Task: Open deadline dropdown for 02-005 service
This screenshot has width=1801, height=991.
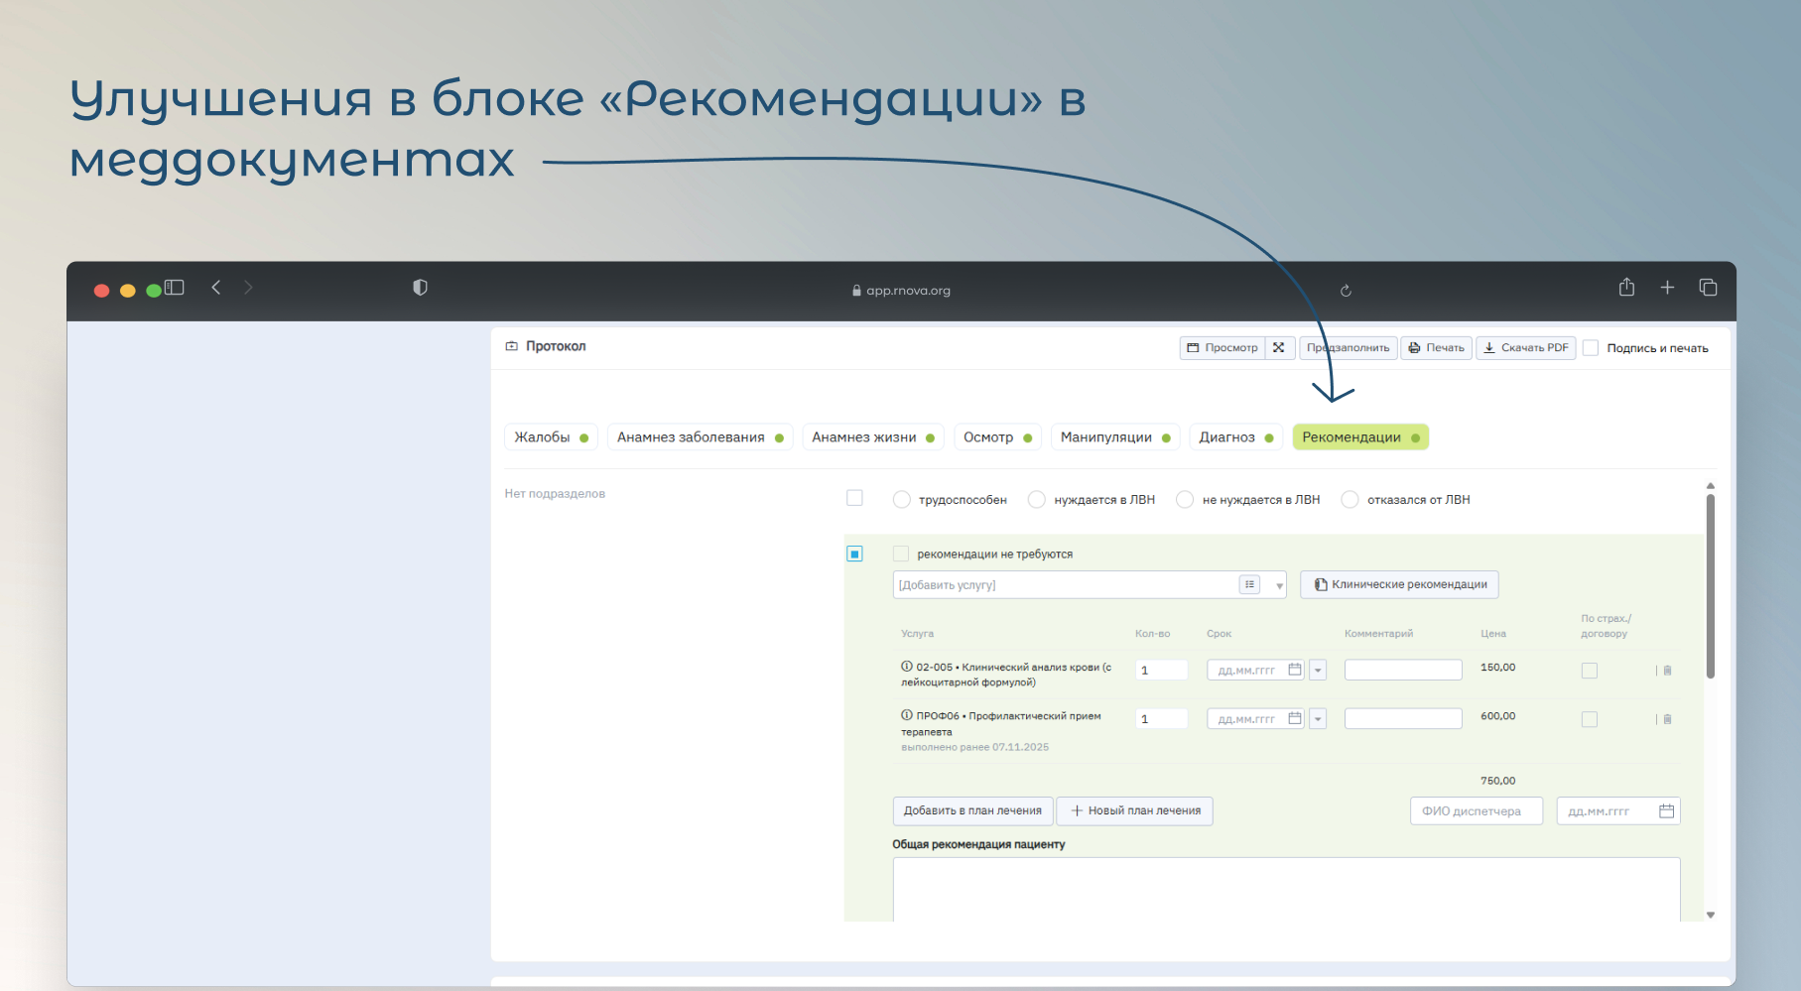Action: coord(1318,671)
